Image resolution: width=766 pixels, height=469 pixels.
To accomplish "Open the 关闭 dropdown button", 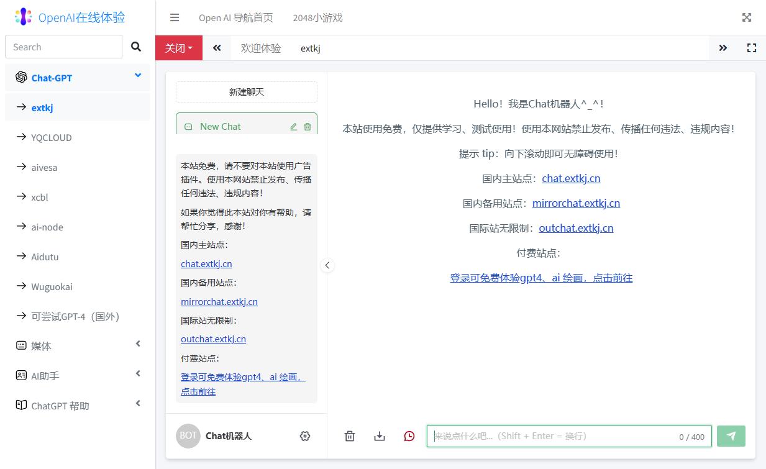I will coord(179,47).
